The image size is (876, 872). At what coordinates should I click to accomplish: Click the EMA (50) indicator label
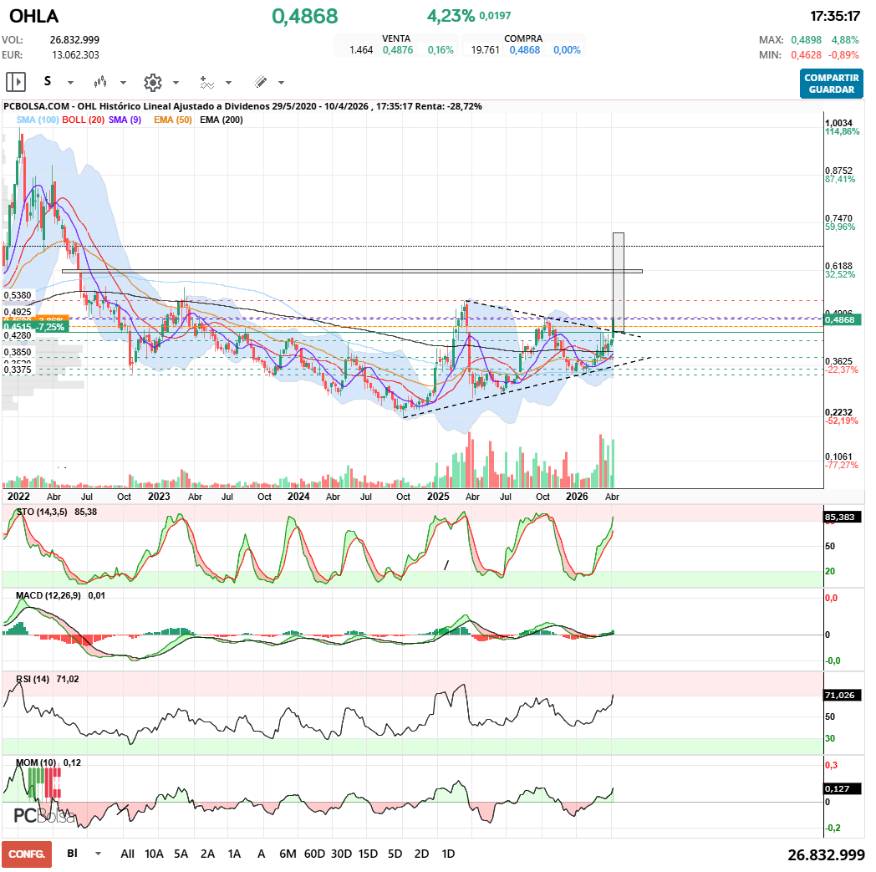click(173, 120)
